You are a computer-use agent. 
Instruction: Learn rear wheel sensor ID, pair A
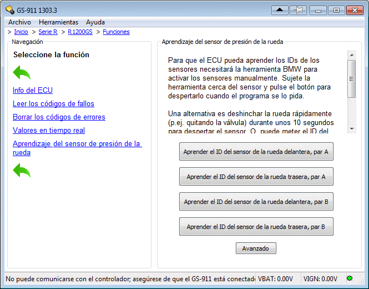(x=256, y=177)
